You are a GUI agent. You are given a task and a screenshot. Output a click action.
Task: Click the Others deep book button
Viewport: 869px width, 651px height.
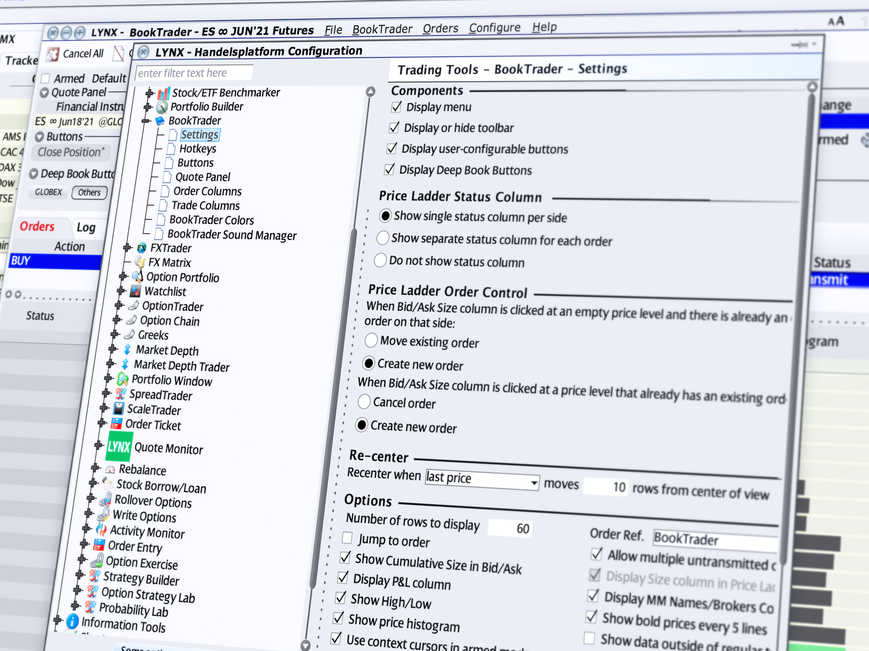(x=90, y=192)
